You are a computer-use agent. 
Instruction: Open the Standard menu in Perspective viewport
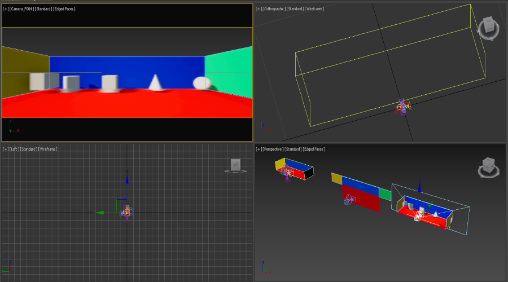tap(294, 149)
